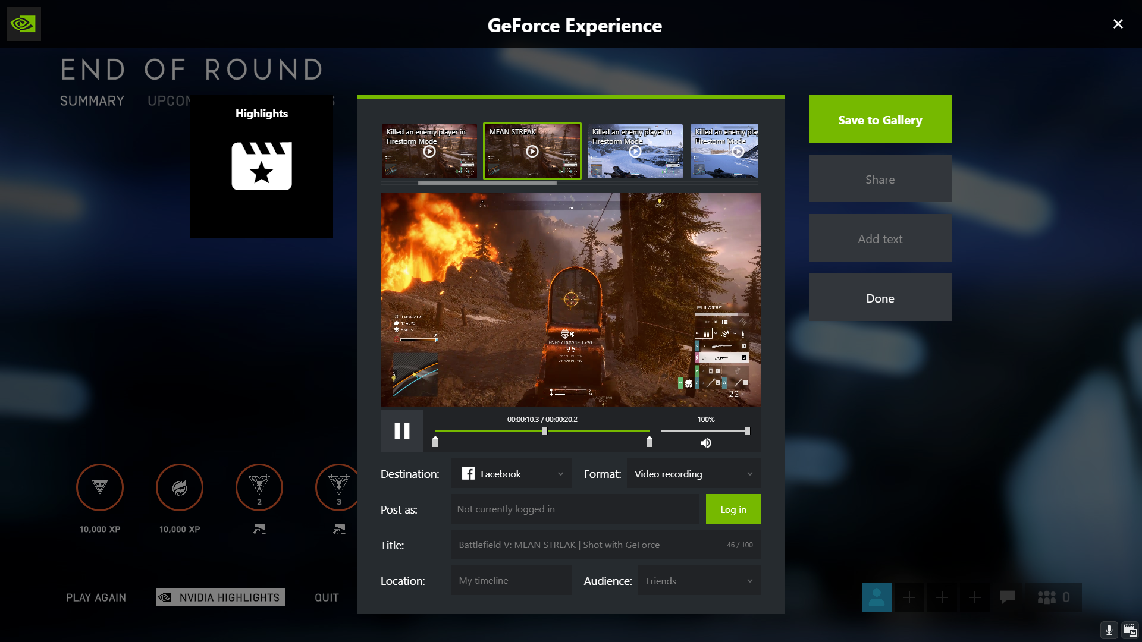Image resolution: width=1142 pixels, height=642 pixels.
Task: Click the volume/speaker icon
Action: pyautogui.click(x=704, y=443)
